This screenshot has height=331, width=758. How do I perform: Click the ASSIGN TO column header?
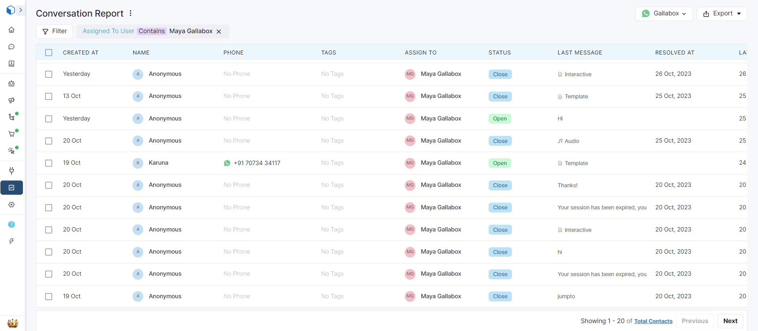click(421, 53)
